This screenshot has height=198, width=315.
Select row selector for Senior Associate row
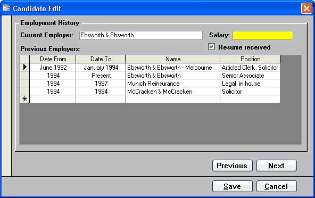(x=24, y=75)
